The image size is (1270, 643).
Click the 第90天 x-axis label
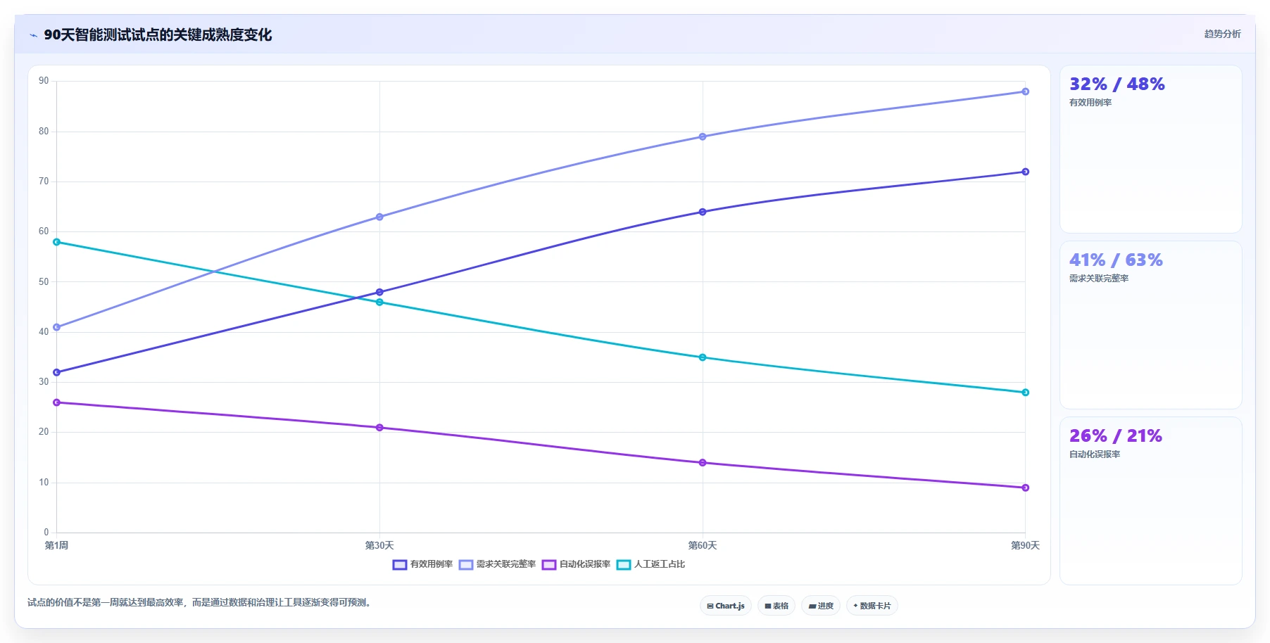[x=1025, y=546]
